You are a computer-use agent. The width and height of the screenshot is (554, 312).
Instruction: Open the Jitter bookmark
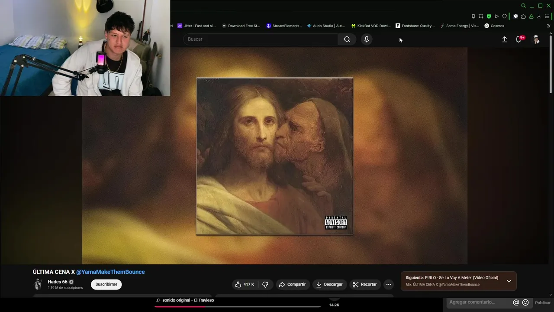click(196, 26)
